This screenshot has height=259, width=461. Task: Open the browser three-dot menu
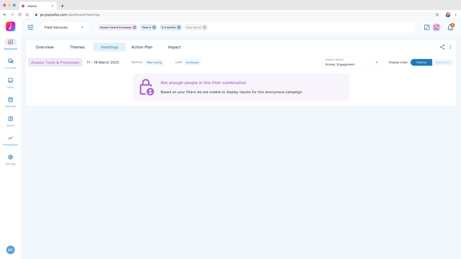coord(456,15)
